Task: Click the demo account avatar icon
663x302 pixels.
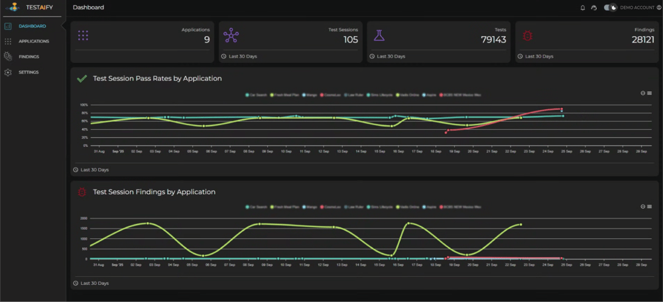Action: (657, 8)
